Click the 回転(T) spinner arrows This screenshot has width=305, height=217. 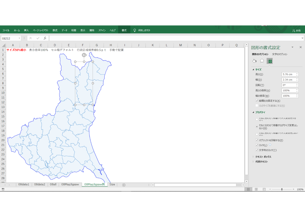point(297,85)
